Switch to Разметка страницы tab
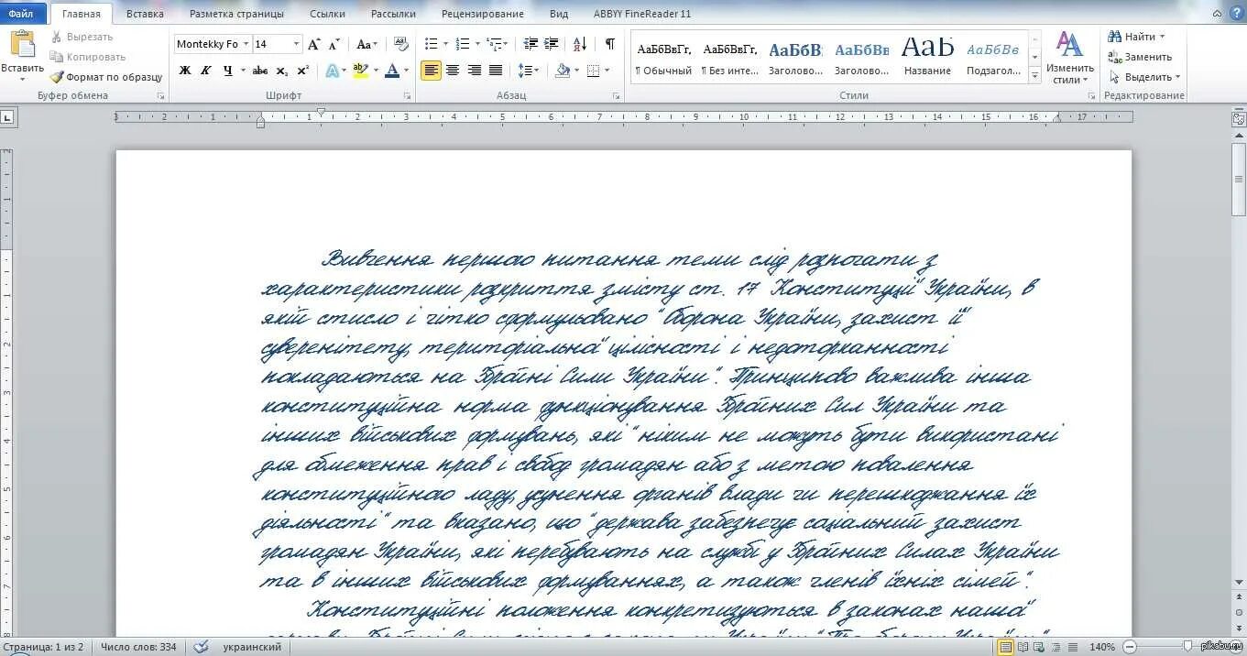 click(236, 14)
